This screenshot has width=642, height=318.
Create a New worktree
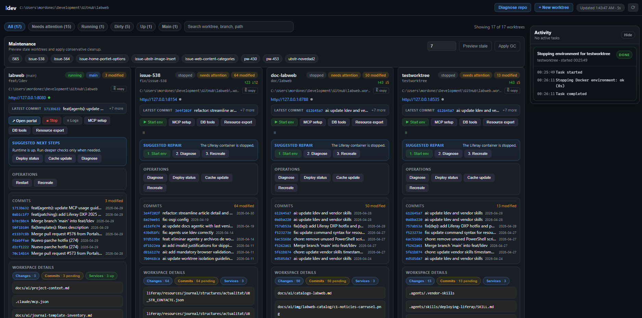pos(554,8)
